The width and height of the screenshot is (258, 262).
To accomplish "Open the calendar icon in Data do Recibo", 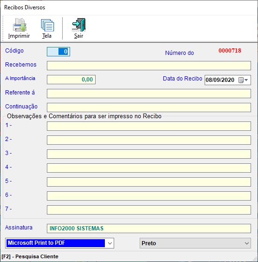I will (x=241, y=80).
